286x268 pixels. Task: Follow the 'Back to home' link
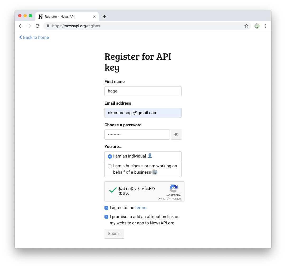coord(34,37)
